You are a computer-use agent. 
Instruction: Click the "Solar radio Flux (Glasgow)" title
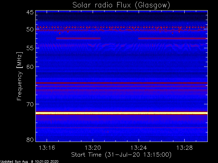pos(121,5)
